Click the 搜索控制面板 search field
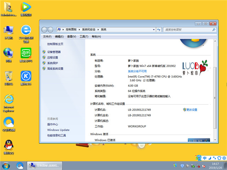This screenshot has height=170, width=227. point(190,30)
